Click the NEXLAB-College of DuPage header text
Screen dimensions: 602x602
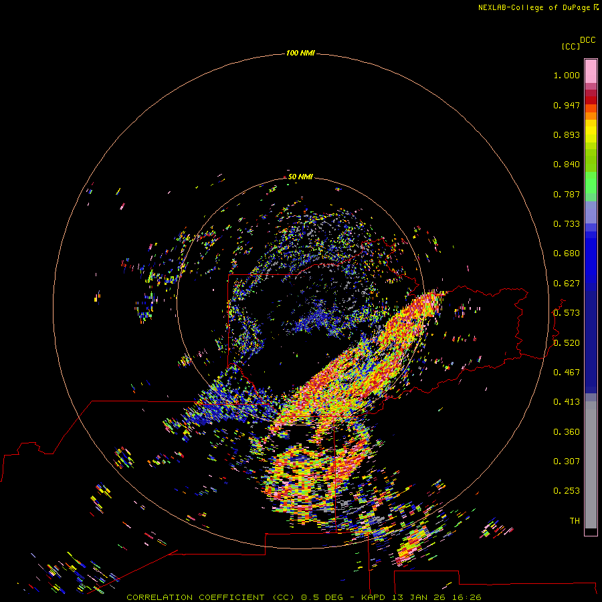538,7
